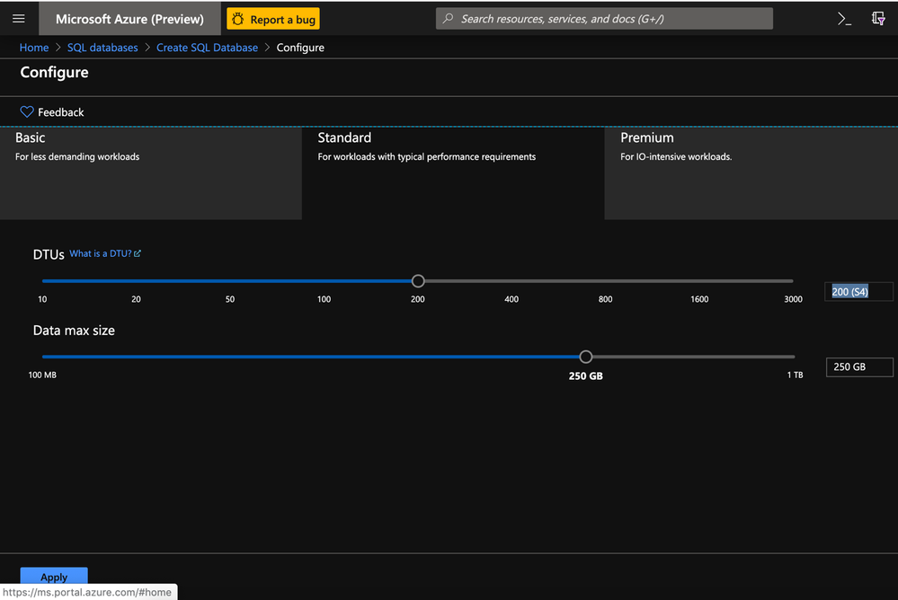
Task: Click the search magnifier icon
Action: coord(449,18)
